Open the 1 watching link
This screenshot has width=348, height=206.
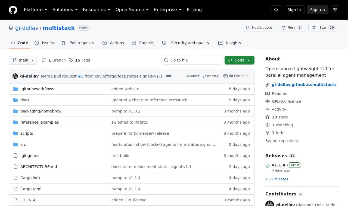pyautogui.click(x=279, y=125)
